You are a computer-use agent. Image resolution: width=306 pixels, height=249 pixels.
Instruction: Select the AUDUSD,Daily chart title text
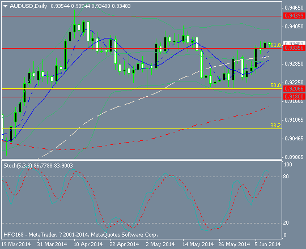(x=28, y=6)
